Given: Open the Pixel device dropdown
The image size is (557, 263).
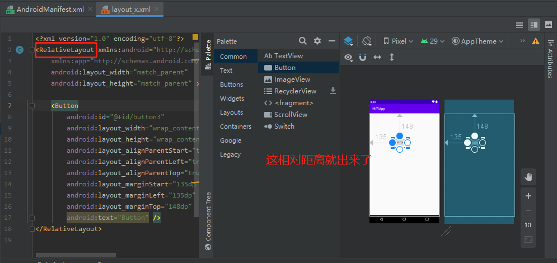Looking at the screenshot, I should [398, 41].
